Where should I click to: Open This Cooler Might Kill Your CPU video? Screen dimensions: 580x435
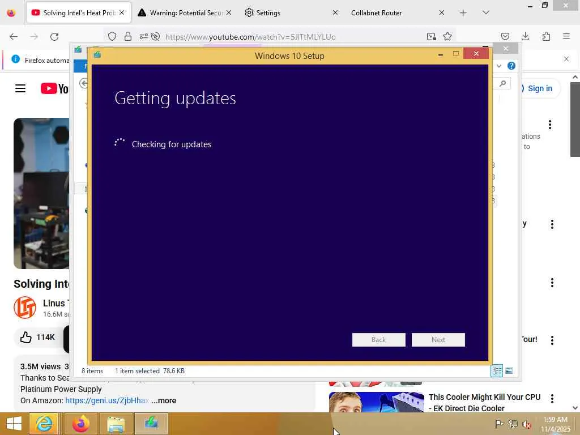tap(485, 403)
